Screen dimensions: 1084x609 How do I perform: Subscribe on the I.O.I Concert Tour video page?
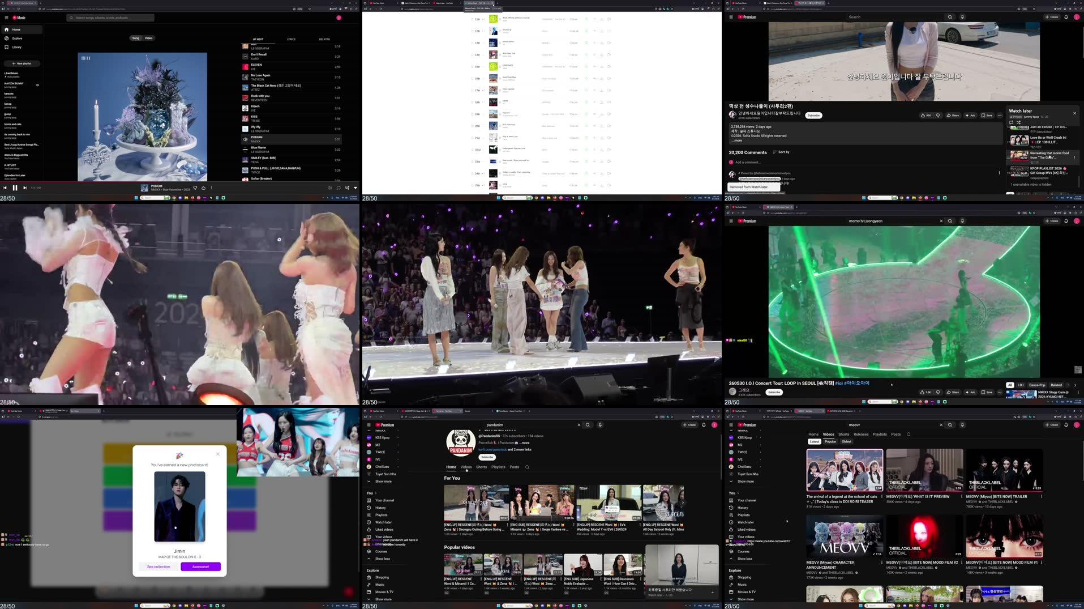click(774, 392)
